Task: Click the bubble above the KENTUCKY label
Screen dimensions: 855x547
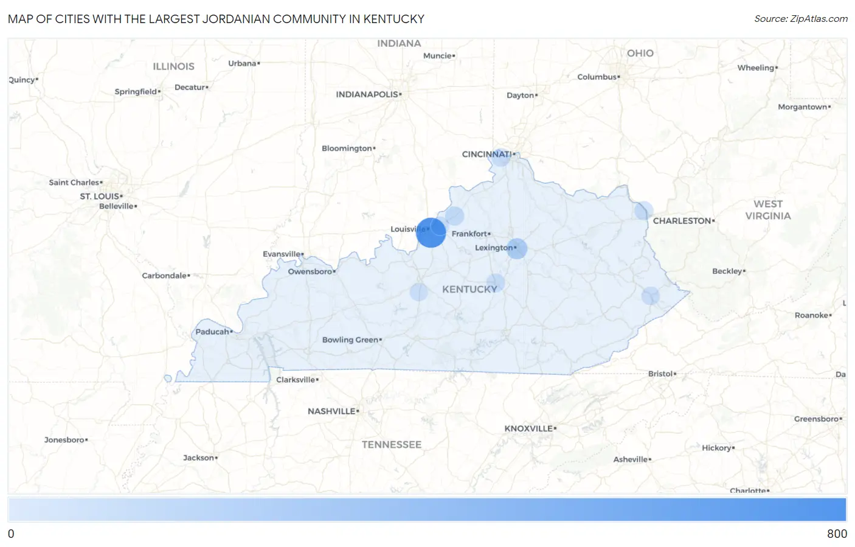Action: [x=496, y=283]
